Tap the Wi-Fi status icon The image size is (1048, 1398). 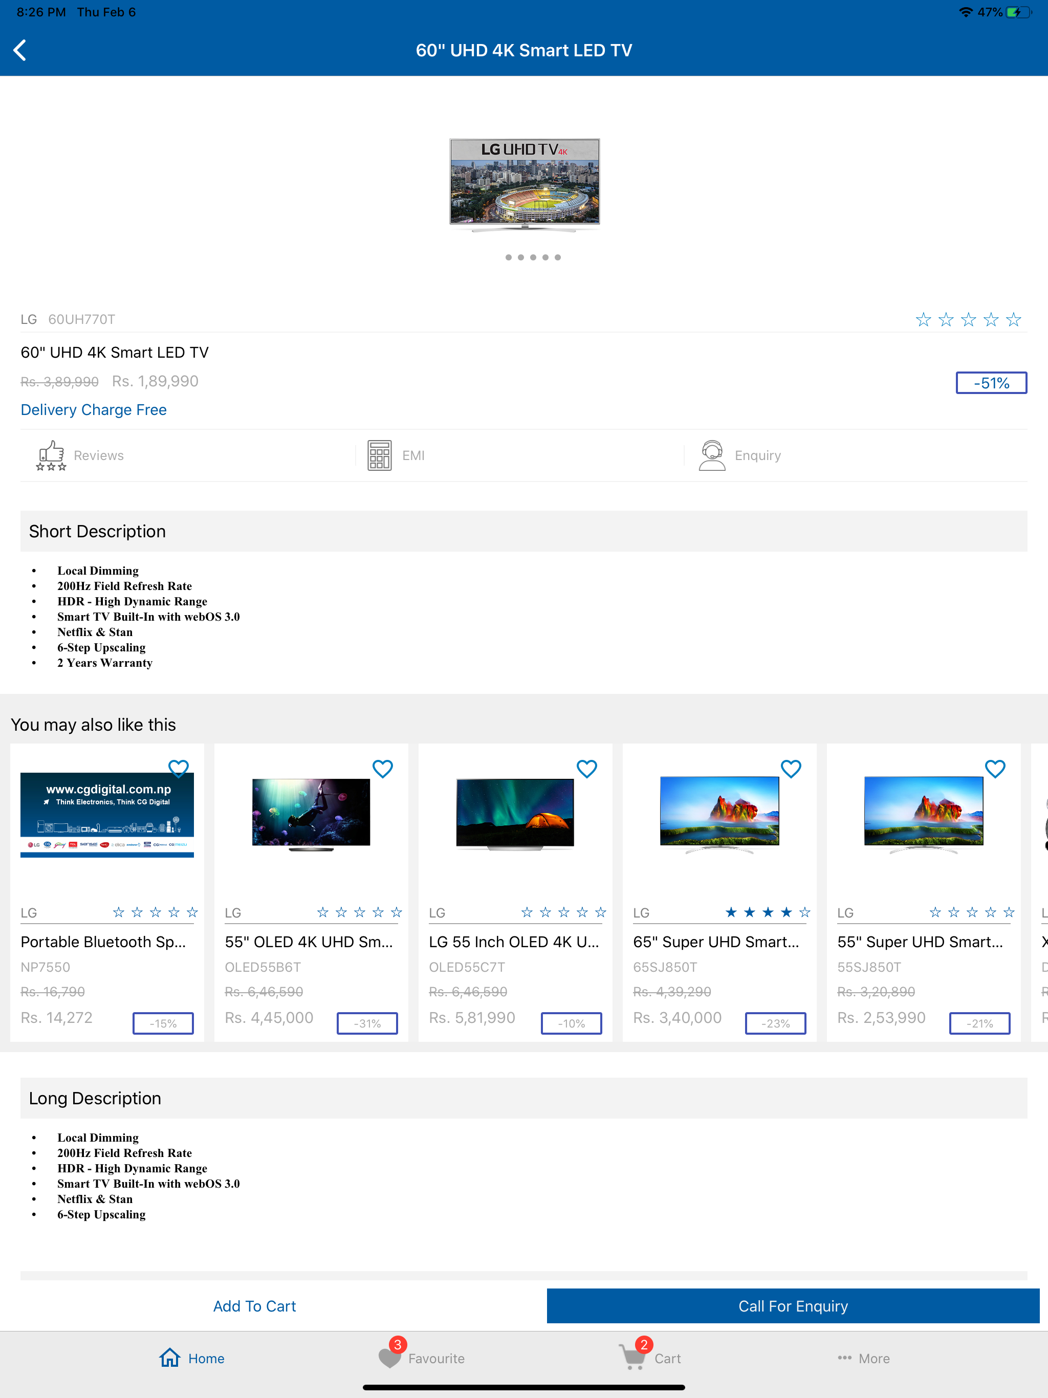[x=965, y=13]
